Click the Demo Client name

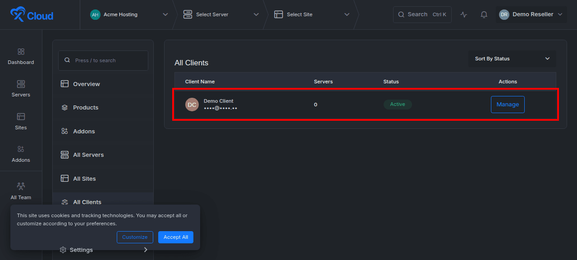[219, 101]
